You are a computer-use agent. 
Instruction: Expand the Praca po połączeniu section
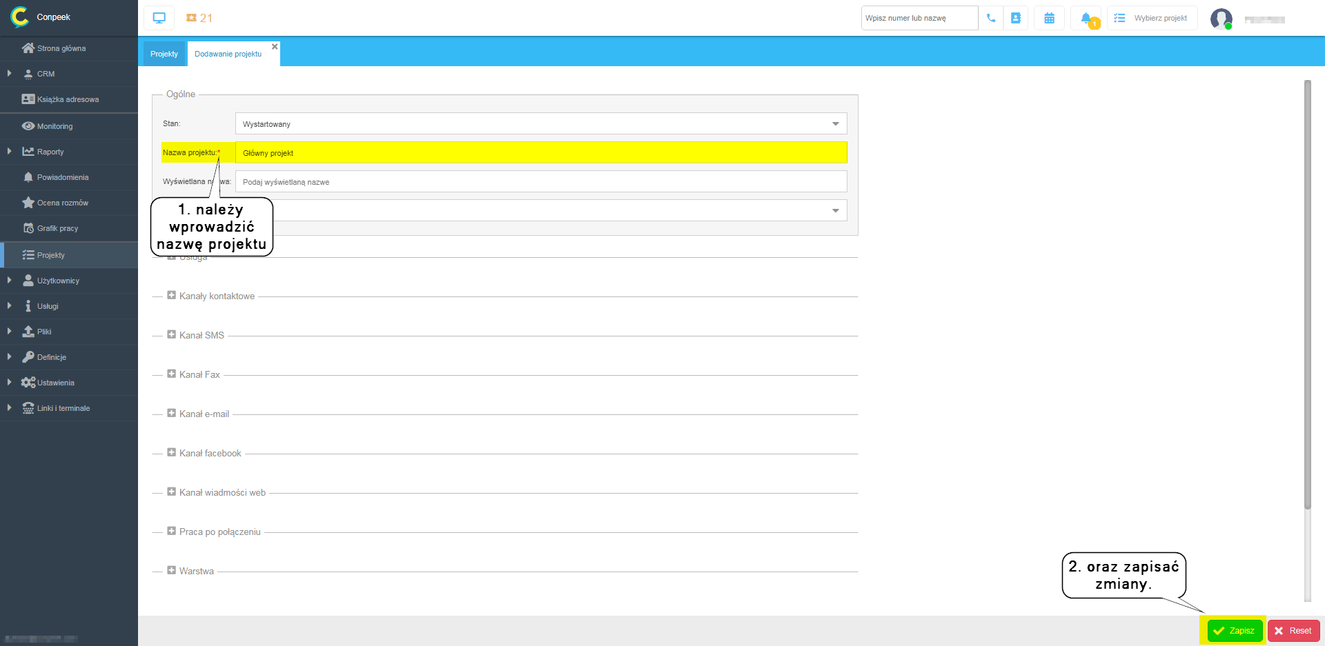(172, 531)
